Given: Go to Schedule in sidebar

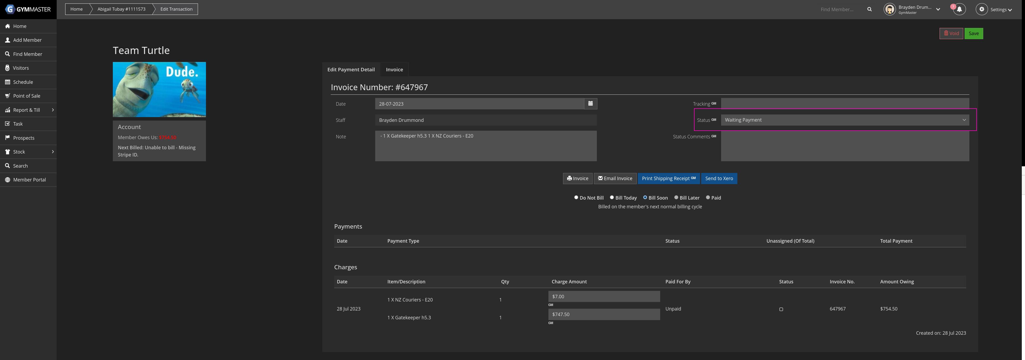Looking at the screenshot, I should [x=23, y=82].
